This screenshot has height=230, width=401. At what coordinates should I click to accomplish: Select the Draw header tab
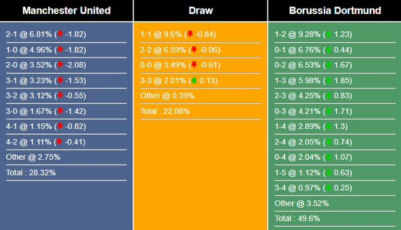[x=200, y=11]
